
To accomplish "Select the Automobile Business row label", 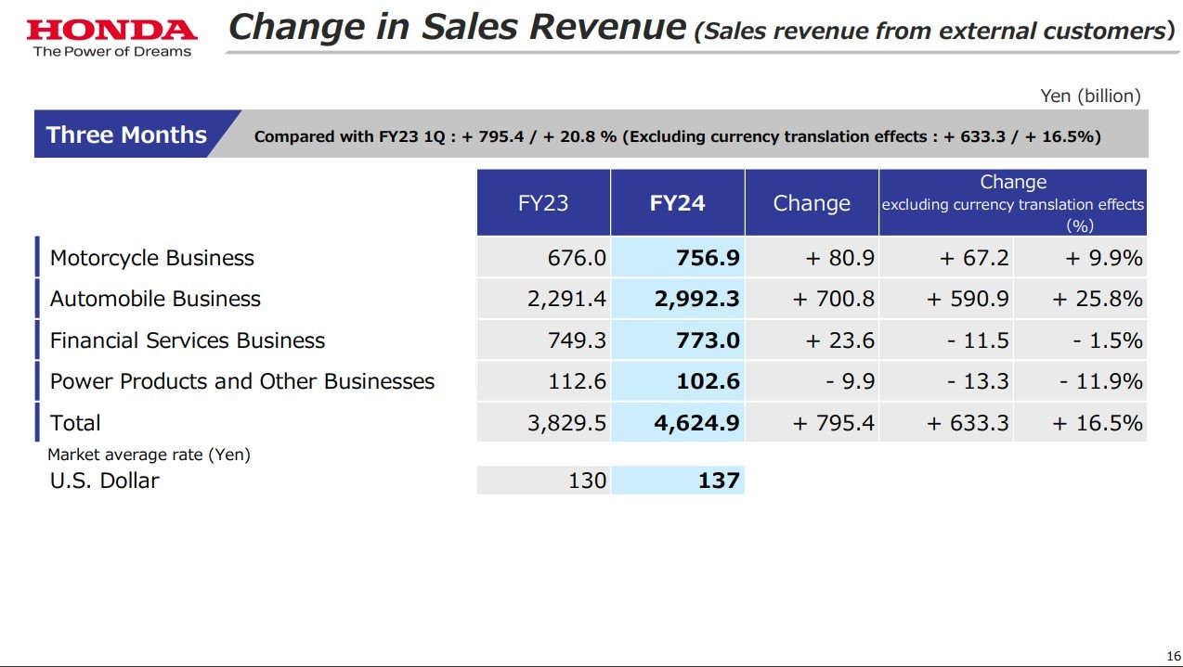I will click(x=155, y=299).
